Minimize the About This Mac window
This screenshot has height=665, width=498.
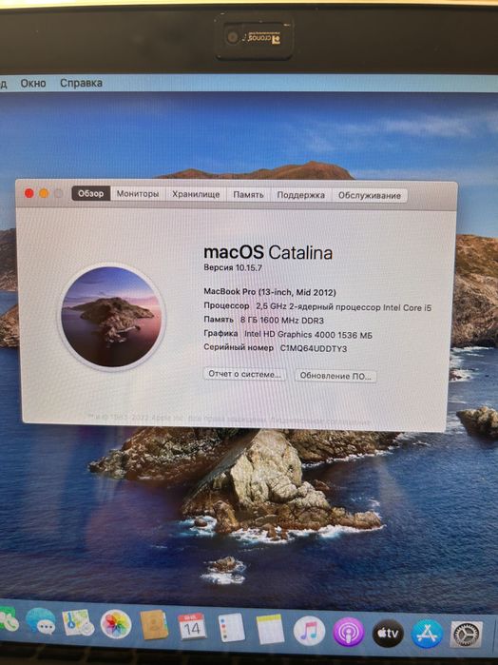tap(44, 193)
